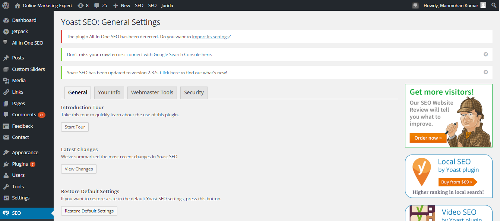
Task: Click 'Buy from $69' Local SEO button
Action: [458, 182]
